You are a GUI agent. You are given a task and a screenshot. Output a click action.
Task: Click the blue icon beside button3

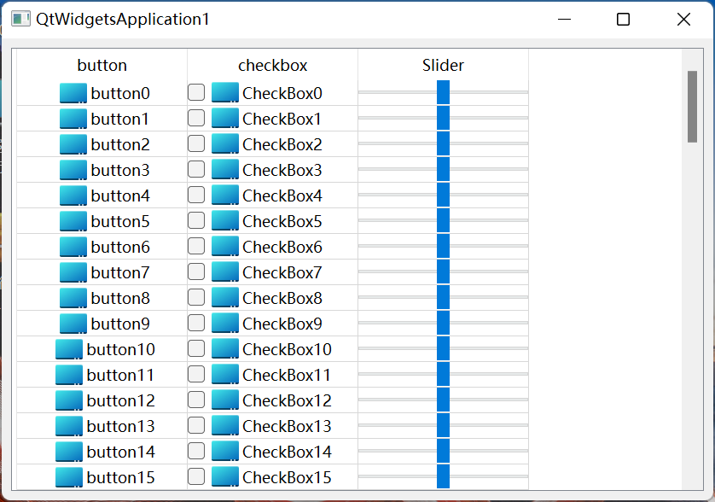pyautogui.click(x=73, y=170)
